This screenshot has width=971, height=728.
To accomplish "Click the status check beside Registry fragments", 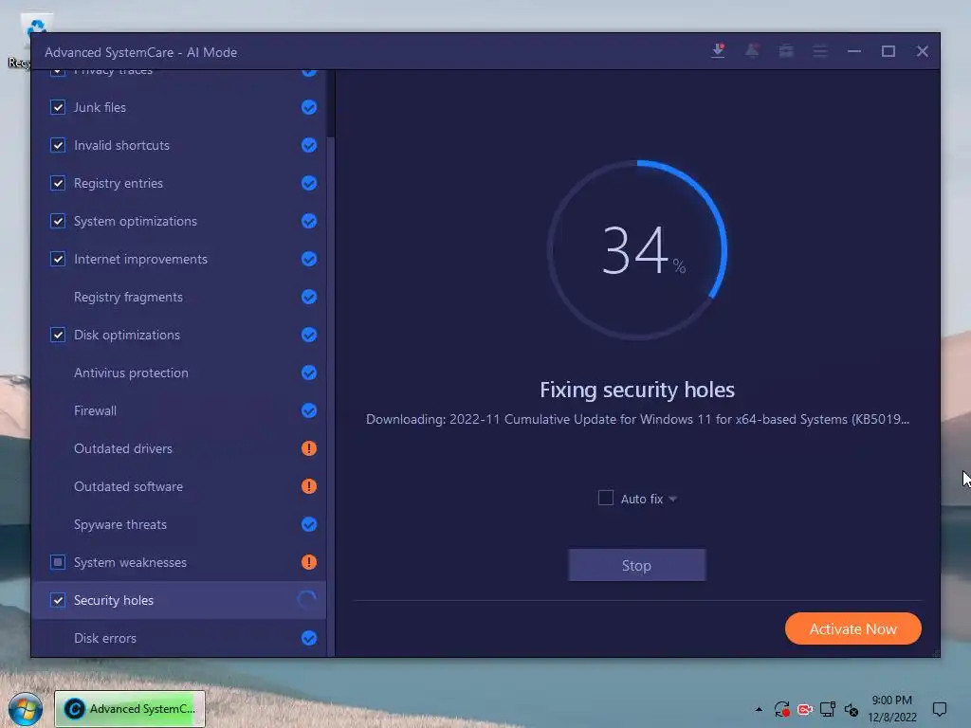I will (309, 297).
